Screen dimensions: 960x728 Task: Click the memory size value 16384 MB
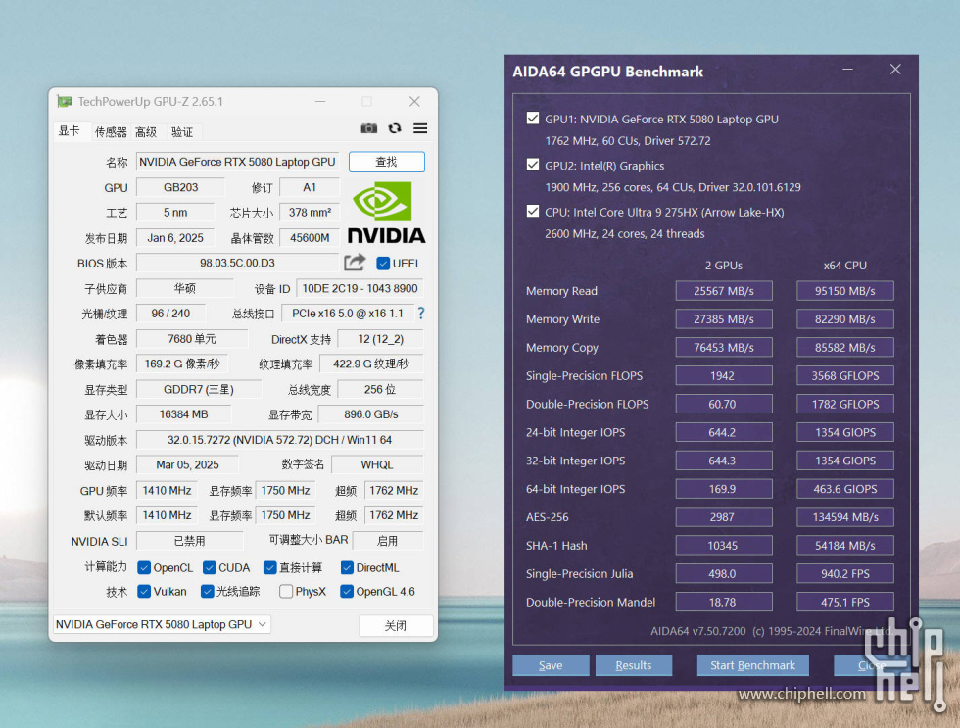pos(184,414)
